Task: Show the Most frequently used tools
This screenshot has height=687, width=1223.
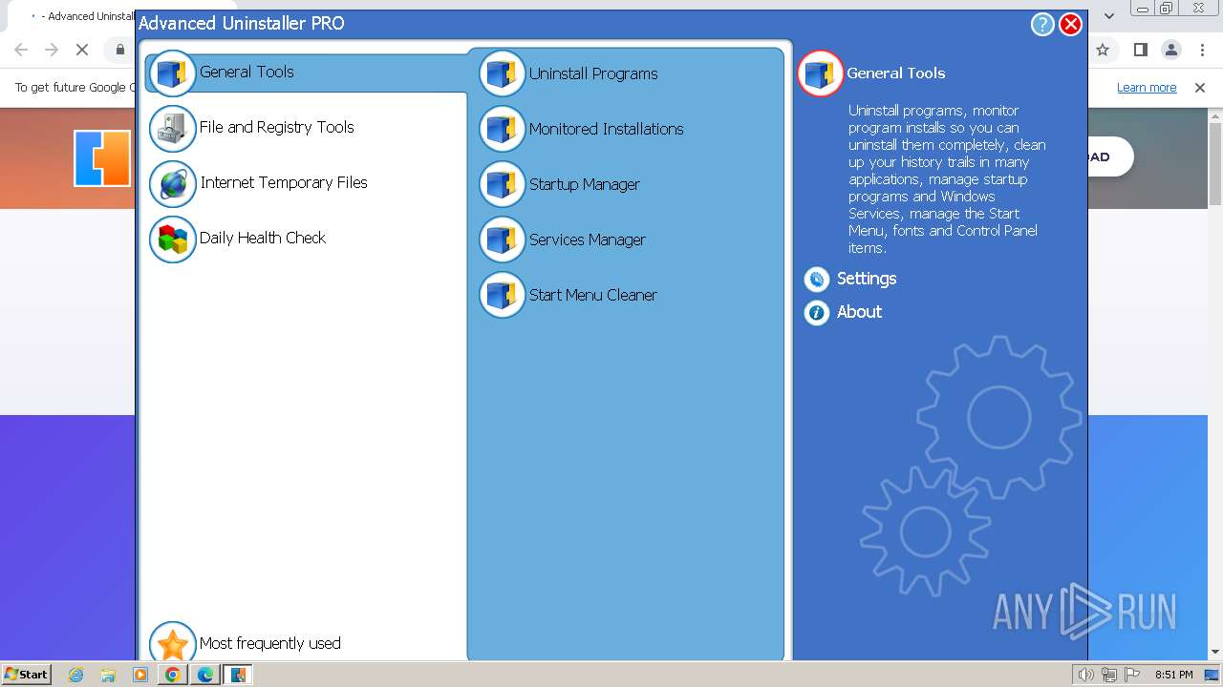Action: click(269, 643)
